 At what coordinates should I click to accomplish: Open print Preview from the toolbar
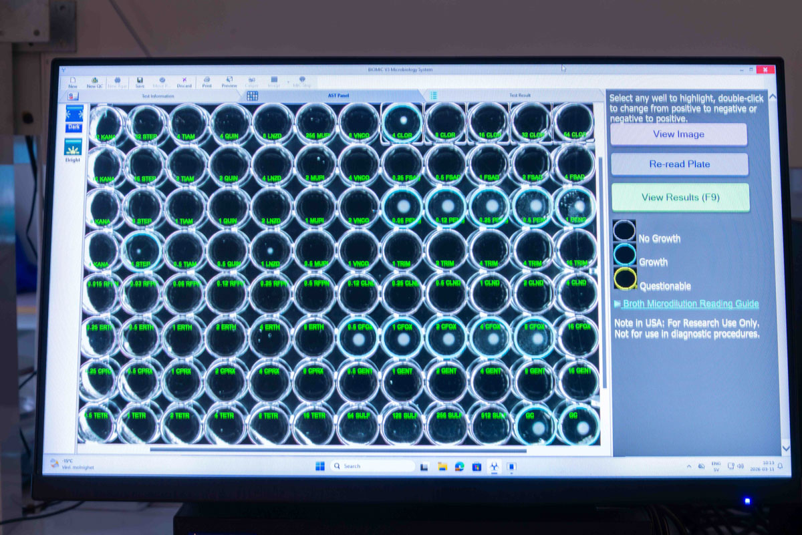pyautogui.click(x=229, y=80)
